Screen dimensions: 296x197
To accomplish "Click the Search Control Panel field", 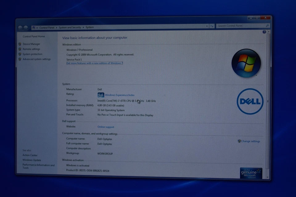I will pos(240,26).
